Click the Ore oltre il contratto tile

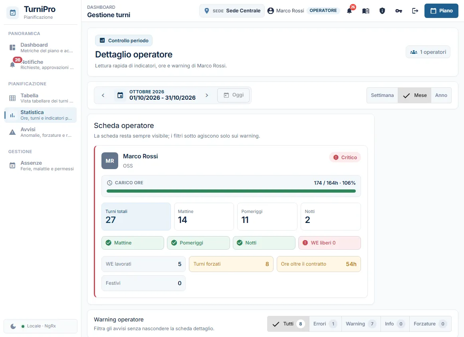[319, 264]
